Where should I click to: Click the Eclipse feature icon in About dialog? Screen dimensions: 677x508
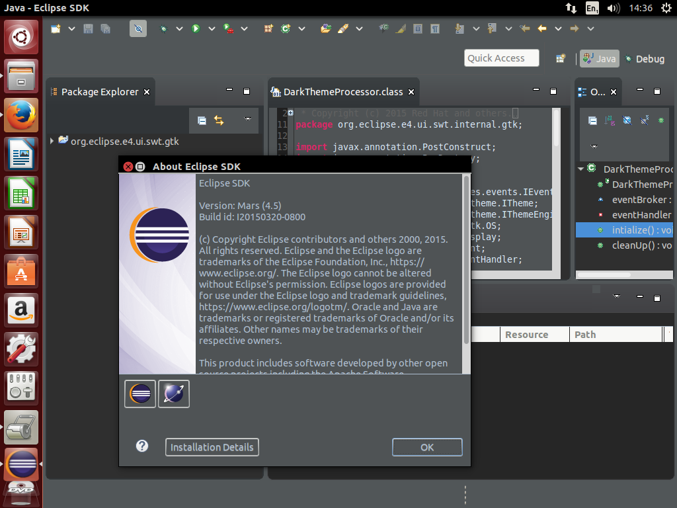tap(140, 394)
